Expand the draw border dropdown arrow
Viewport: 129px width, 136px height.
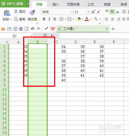(x=73, y=19)
